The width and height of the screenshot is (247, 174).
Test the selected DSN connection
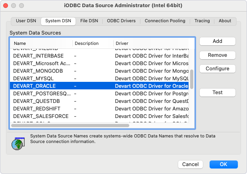(217, 93)
